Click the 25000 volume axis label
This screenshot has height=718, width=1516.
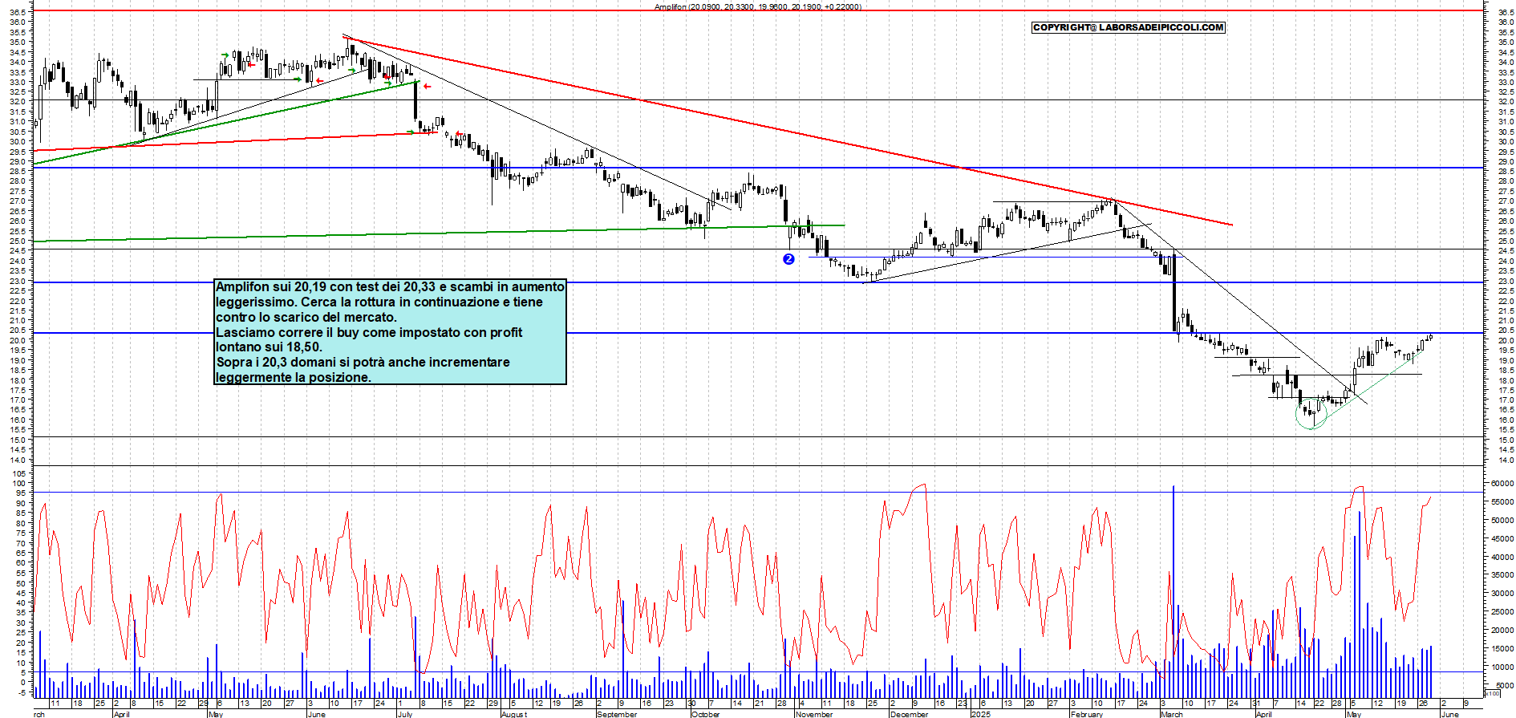[1502, 612]
